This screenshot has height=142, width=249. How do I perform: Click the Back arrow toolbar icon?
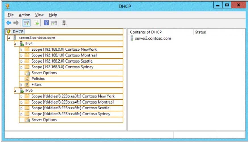9,23
